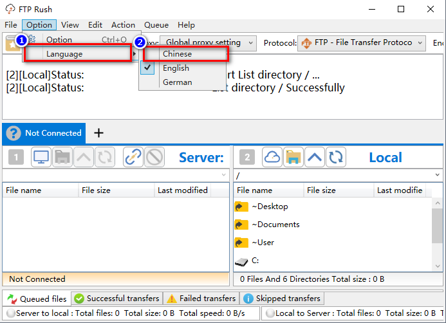This screenshot has width=446, height=323.
Task: Click the Not Connected status bar
Action: click(x=116, y=279)
